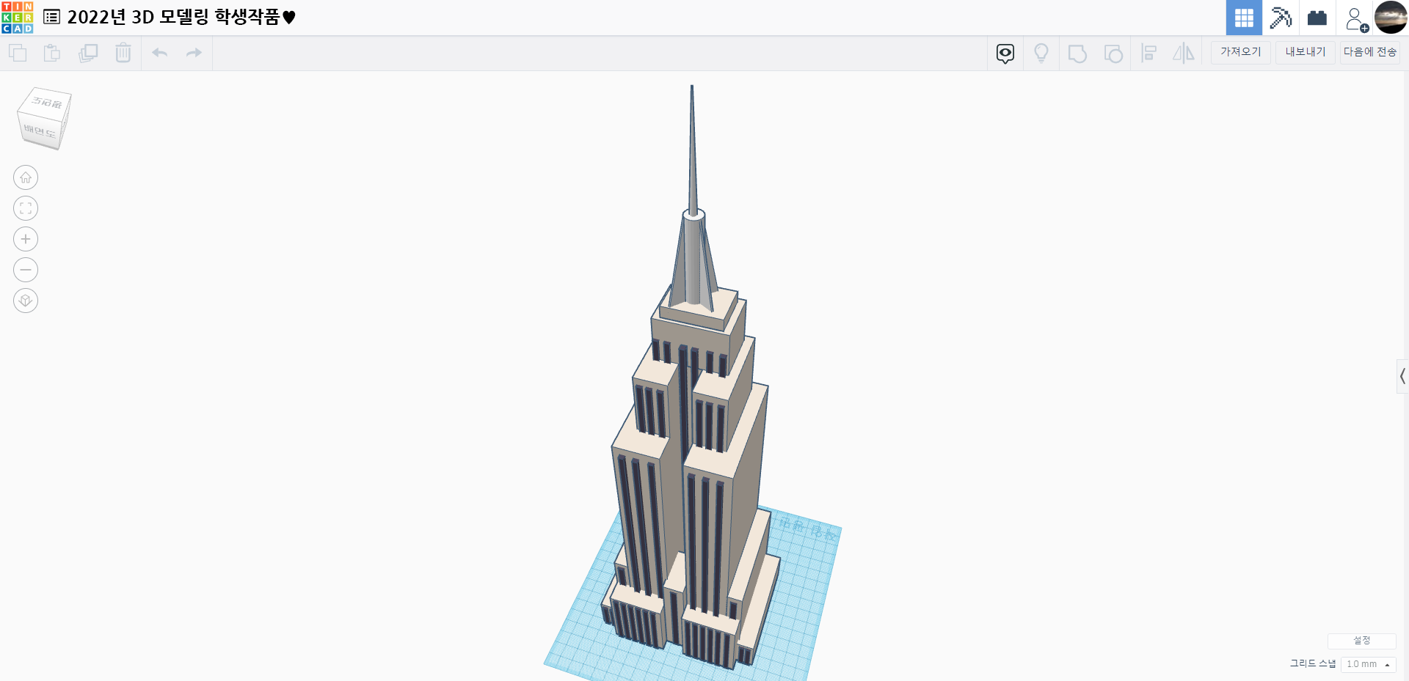
Task: Open the Blocks pickaxe mode
Action: (1281, 18)
